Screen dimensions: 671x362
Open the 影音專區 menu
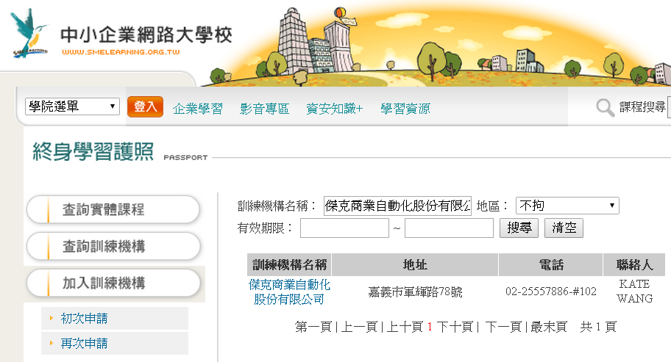tap(264, 109)
